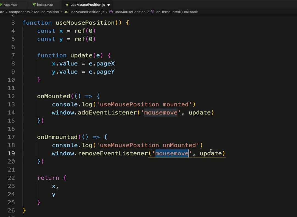The image size is (297, 217).
Task: Click 'console.log' on line 13
Action: pos(72,104)
